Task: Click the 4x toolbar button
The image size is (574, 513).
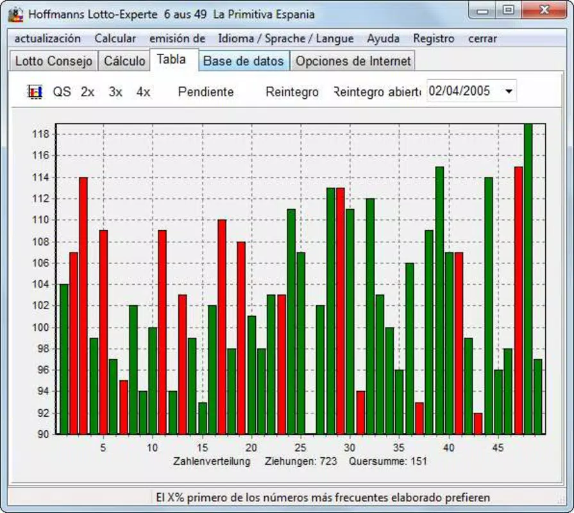Action: point(143,92)
